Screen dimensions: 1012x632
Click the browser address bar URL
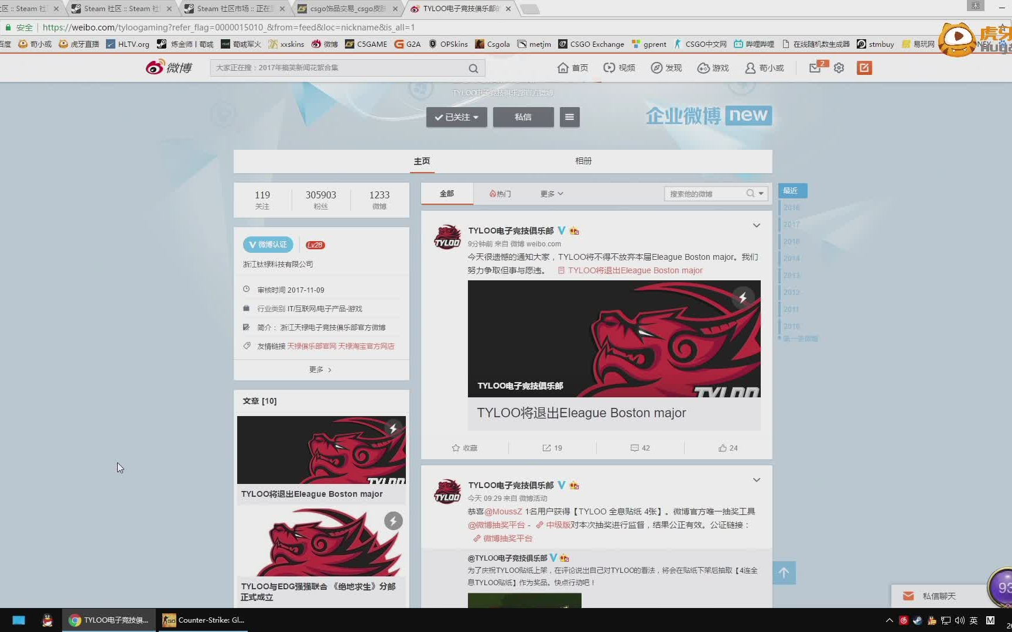(x=228, y=28)
